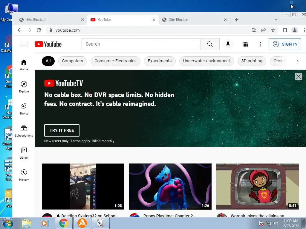The height and width of the screenshot is (229, 306).
Task: Click the SIGN IN button
Action: tap(285, 44)
